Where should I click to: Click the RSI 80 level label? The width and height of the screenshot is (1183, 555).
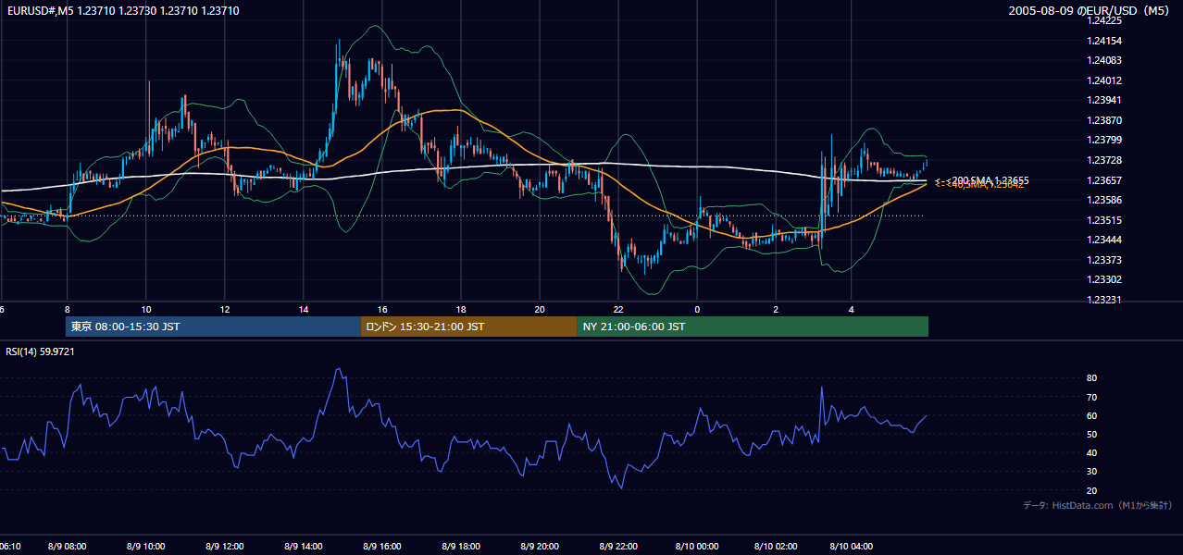click(x=1091, y=378)
